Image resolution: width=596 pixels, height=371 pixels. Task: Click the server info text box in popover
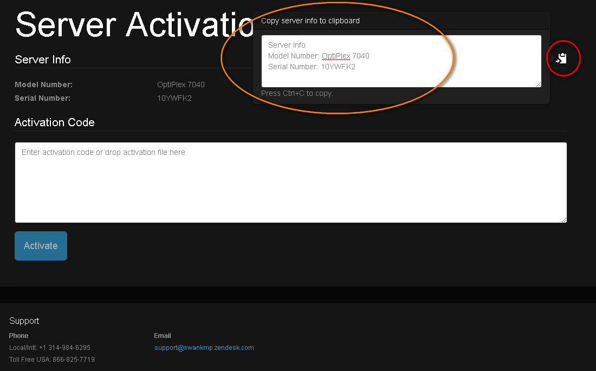[401, 61]
